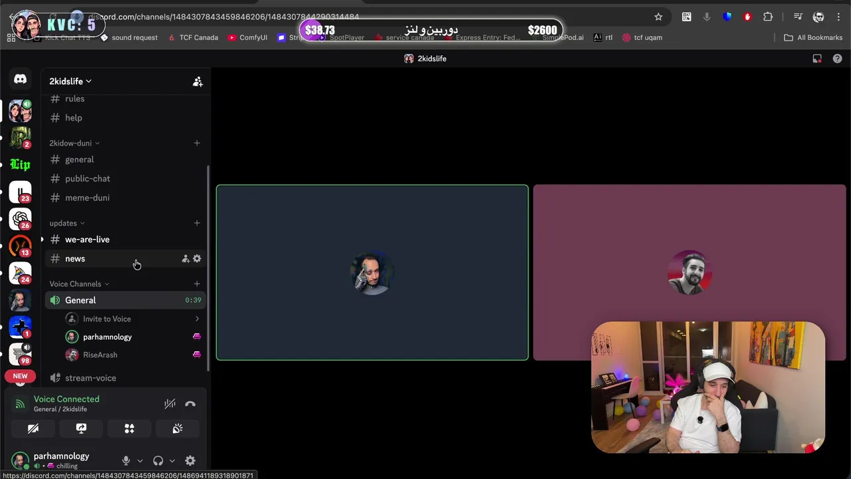Deafen headphones in user panel
This screenshot has height=479, width=851.
coord(158,460)
